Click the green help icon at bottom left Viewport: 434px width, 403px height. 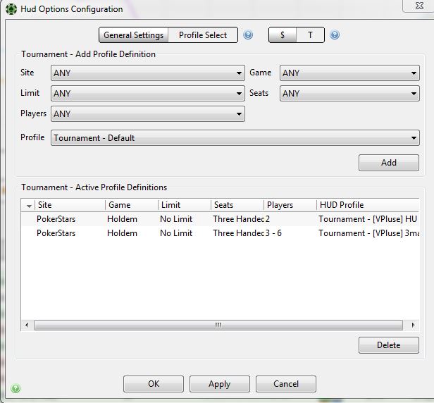point(15,388)
